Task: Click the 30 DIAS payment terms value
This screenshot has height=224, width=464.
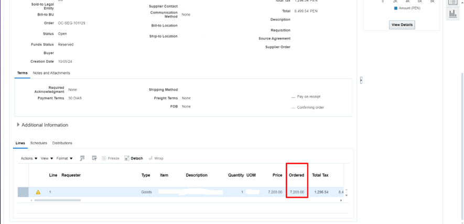Action: pyautogui.click(x=75, y=98)
